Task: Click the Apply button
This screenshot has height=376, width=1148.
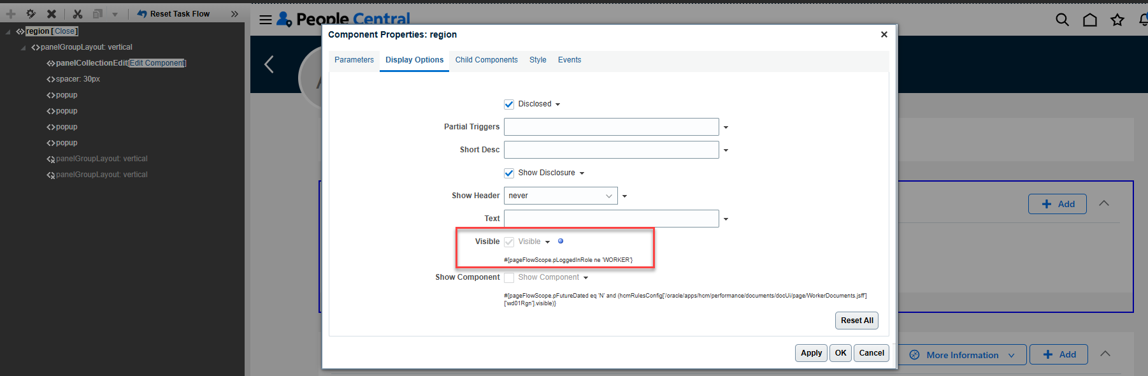Action: [811, 353]
